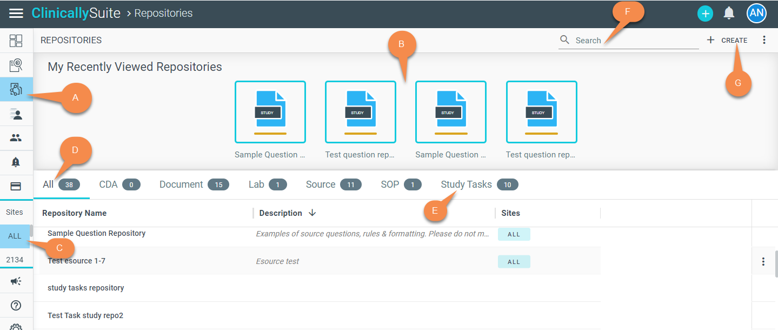This screenshot has height=330, width=778.
Task: Switch to the Study Tasks tab
Action: 479,184
